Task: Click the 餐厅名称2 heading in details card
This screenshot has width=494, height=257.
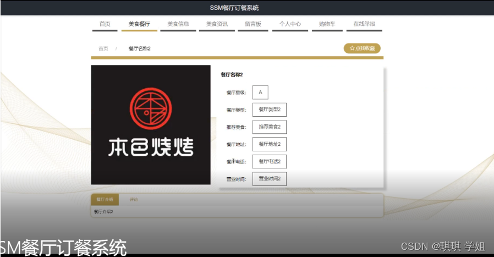Action: [232, 75]
